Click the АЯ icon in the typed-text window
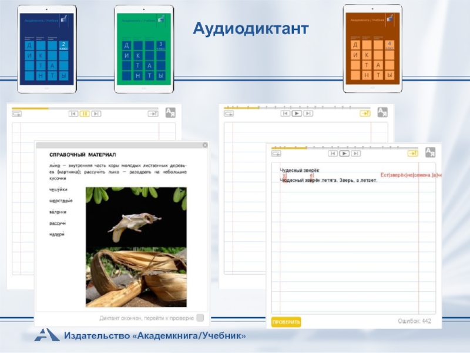The image size is (470, 353). 431,152
